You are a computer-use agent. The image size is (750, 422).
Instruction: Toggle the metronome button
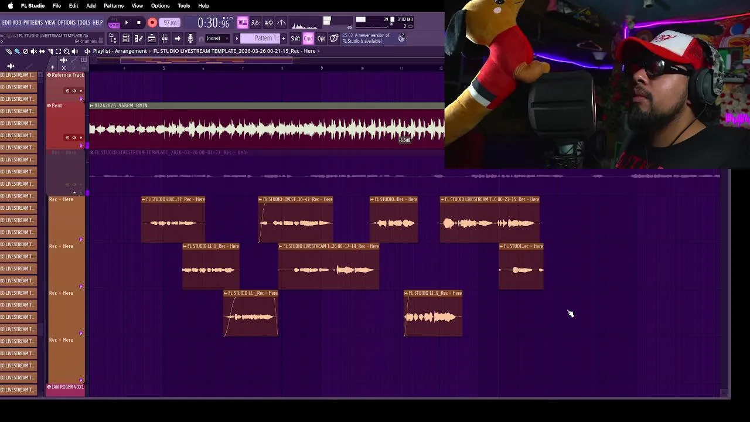tap(281, 22)
